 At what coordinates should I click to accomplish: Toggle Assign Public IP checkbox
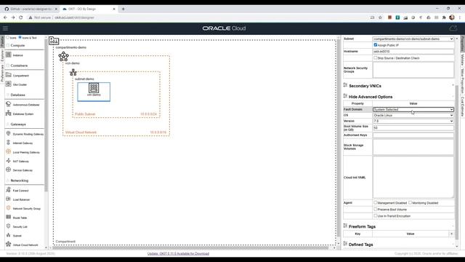pyautogui.click(x=376, y=45)
